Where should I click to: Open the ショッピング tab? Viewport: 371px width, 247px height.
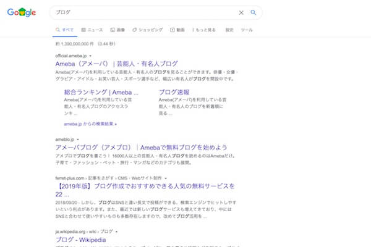coord(147,30)
